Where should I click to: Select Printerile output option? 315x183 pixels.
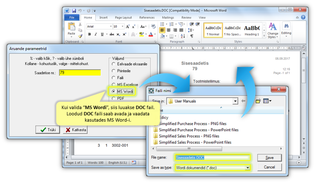coord(114,71)
